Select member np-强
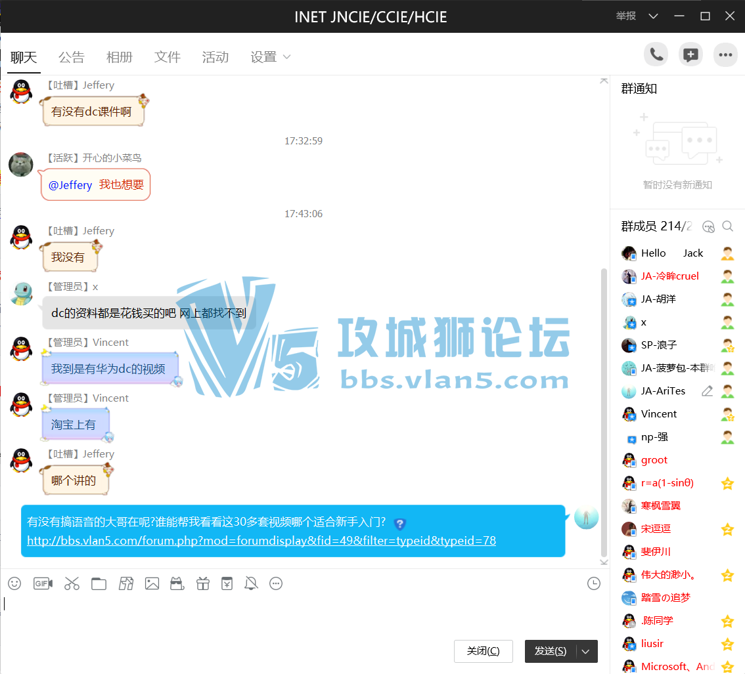The width and height of the screenshot is (745, 674). pyautogui.click(x=677, y=436)
